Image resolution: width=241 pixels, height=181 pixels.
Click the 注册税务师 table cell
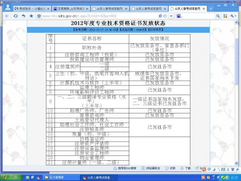coord(92,129)
